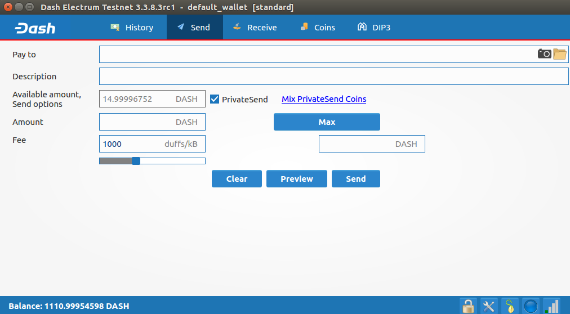570x314 pixels.
Task: Switch to the Coins tab
Action: 318,27
